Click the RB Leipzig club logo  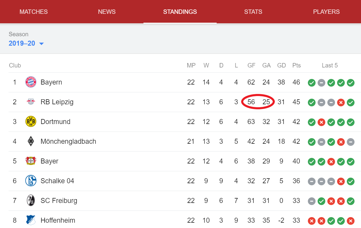(31, 102)
